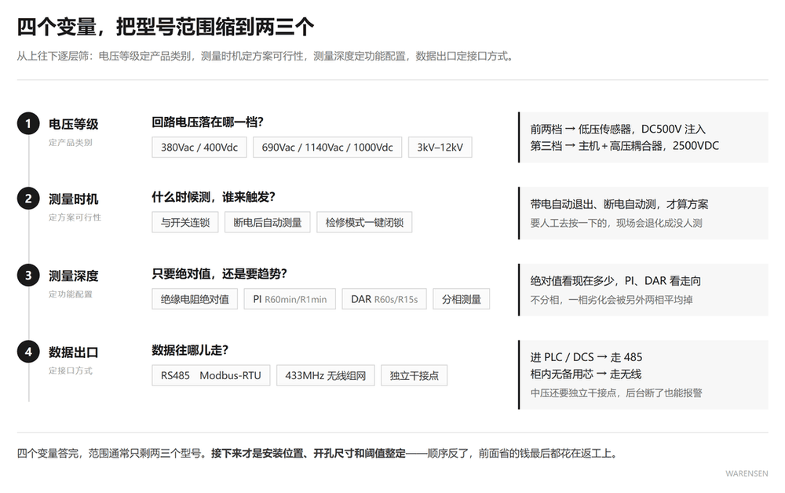Click the 定功能配置 subtitle
Viewport: 785px width, 493px height.
pyautogui.click(x=71, y=294)
